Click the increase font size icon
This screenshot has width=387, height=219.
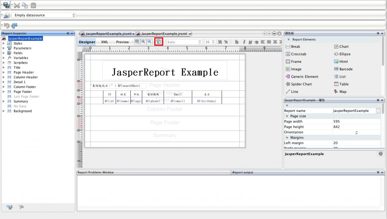click(x=220, y=42)
